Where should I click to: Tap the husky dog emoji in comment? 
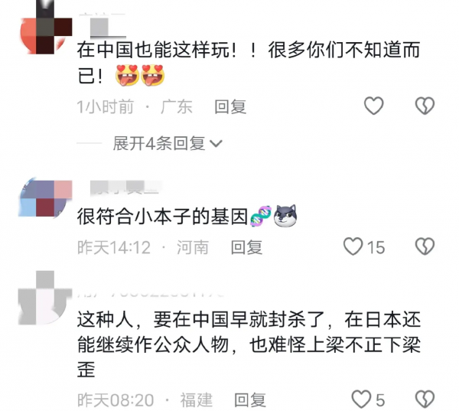coord(285,216)
